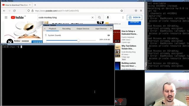The image size is (189, 106).
Task: Bookmark this page with star icon
Action: click(122, 11)
